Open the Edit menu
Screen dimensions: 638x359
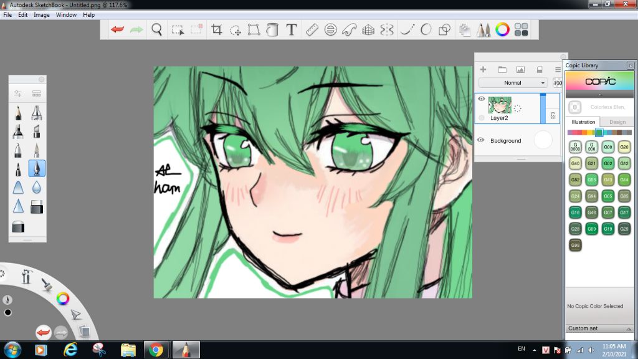click(x=23, y=15)
